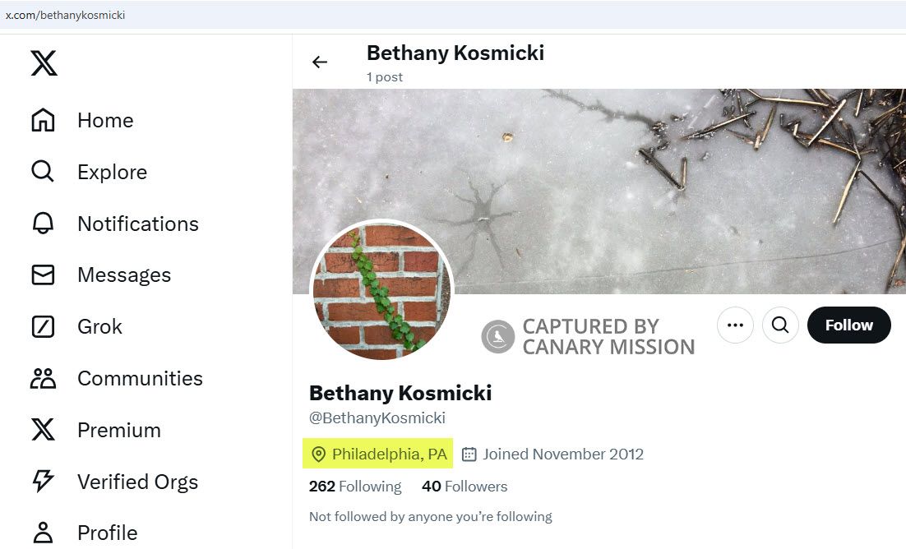Screen dimensions: 906x549
Task: Click the browser address bar showing x.com/bethanykosmicki
Action: [x=67, y=14]
